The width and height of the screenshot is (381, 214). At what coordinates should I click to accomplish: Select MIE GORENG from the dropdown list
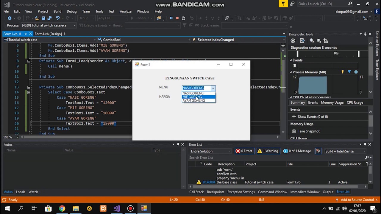(199, 97)
